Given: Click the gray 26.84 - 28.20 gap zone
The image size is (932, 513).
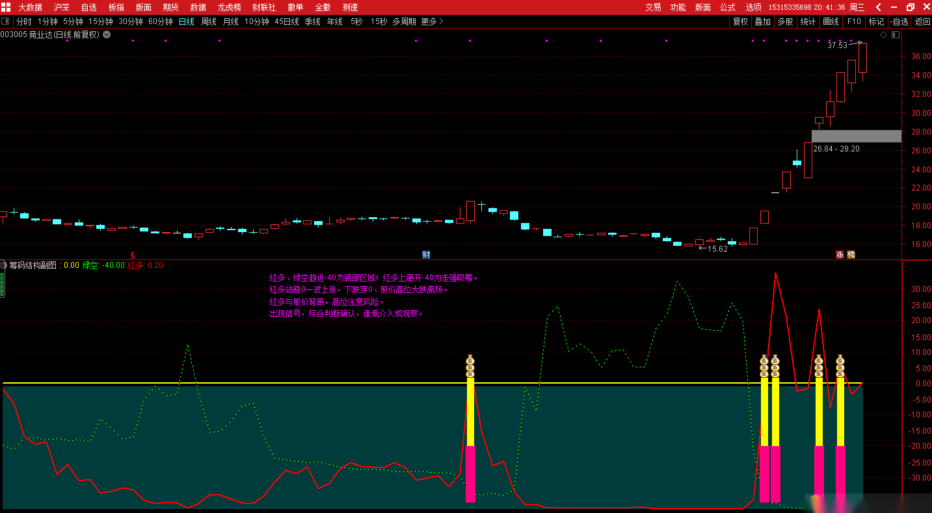Looking at the screenshot, I should [x=857, y=136].
